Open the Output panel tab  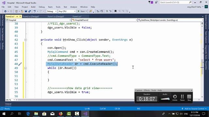coord(8,104)
